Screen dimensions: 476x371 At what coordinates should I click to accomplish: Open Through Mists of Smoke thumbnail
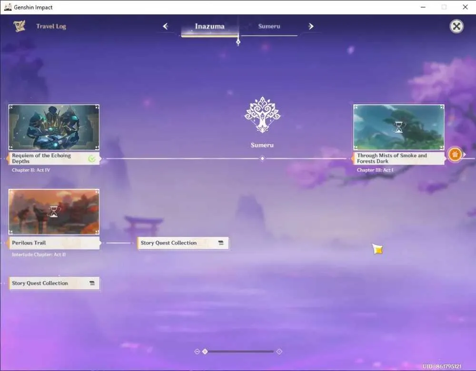tap(398, 127)
